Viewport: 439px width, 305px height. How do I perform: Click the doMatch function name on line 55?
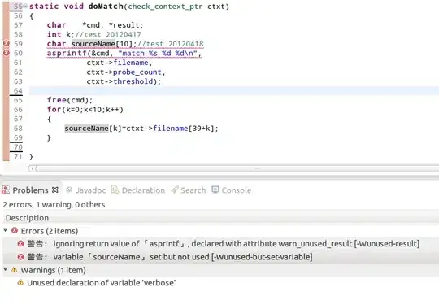[106, 7]
